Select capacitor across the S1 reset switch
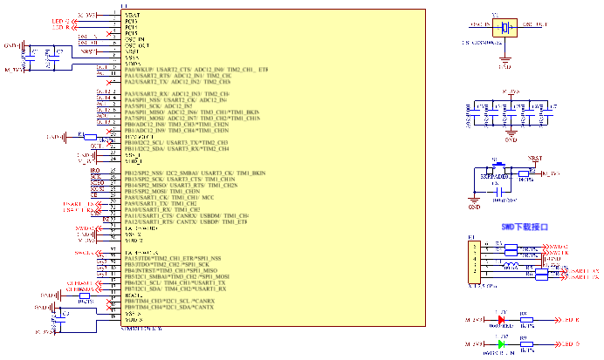604x360 pixels. 499,192
